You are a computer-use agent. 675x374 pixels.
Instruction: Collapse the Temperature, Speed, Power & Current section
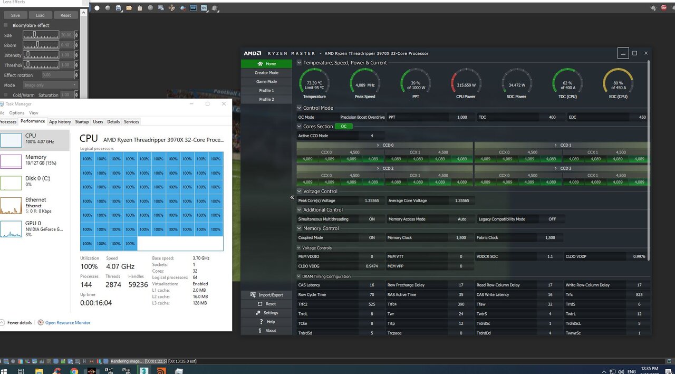pos(299,63)
